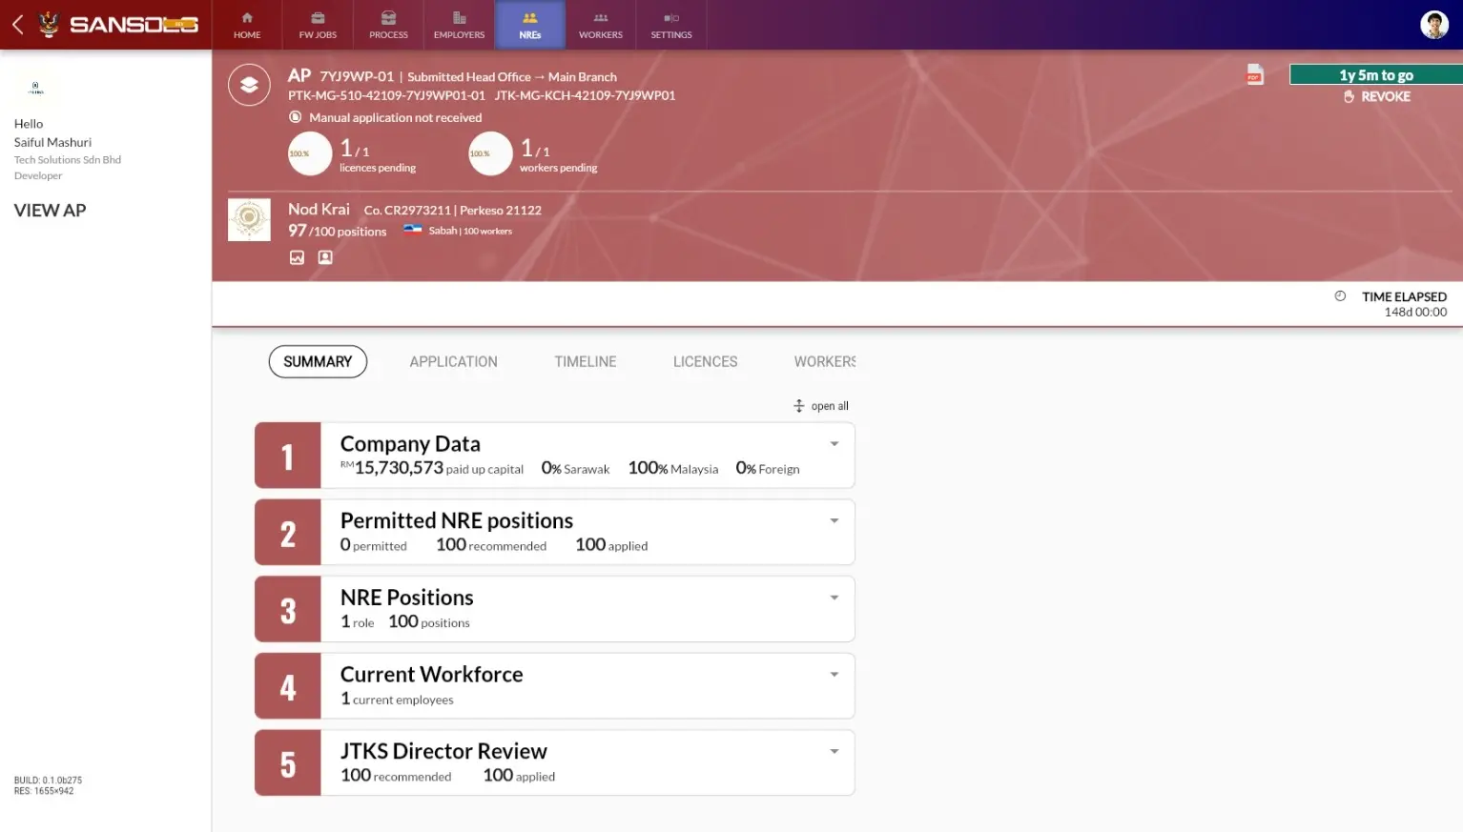The width and height of the screenshot is (1463, 832).
Task: Switch to the Licences tab
Action: [705, 361]
